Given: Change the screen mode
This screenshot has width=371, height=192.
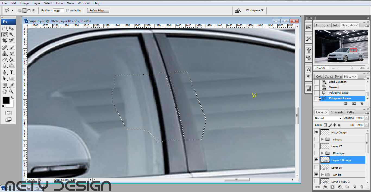Looking at the screenshot, I should tap(8, 119).
